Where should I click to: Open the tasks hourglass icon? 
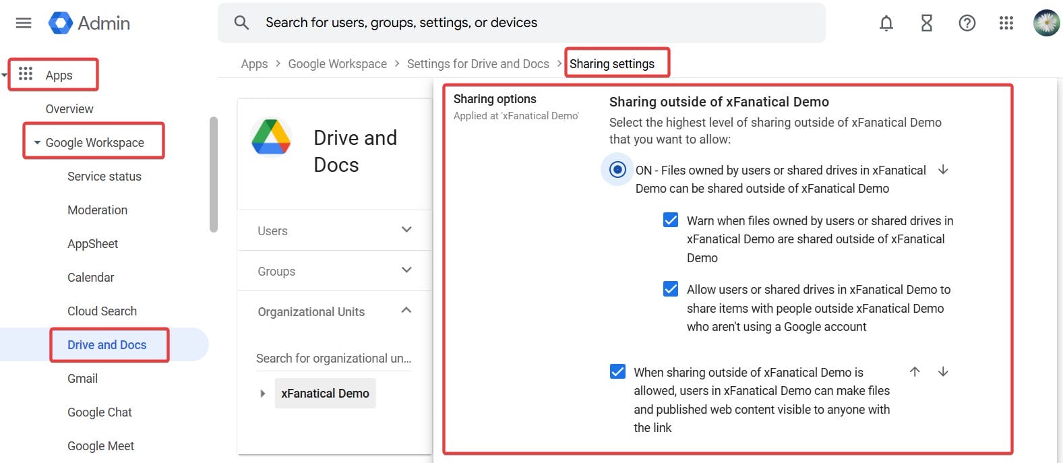927,23
